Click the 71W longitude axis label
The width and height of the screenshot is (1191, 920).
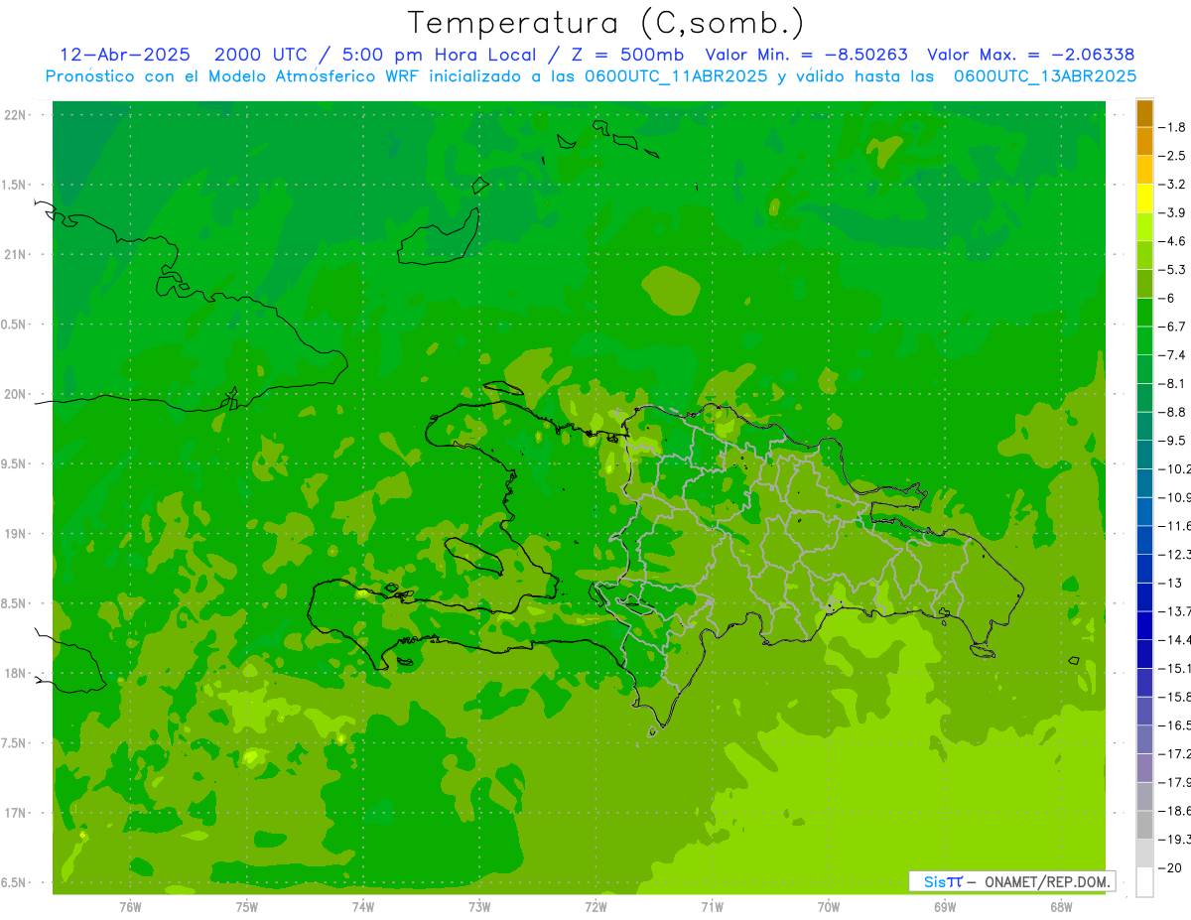pyautogui.click(x=712, y=907)
